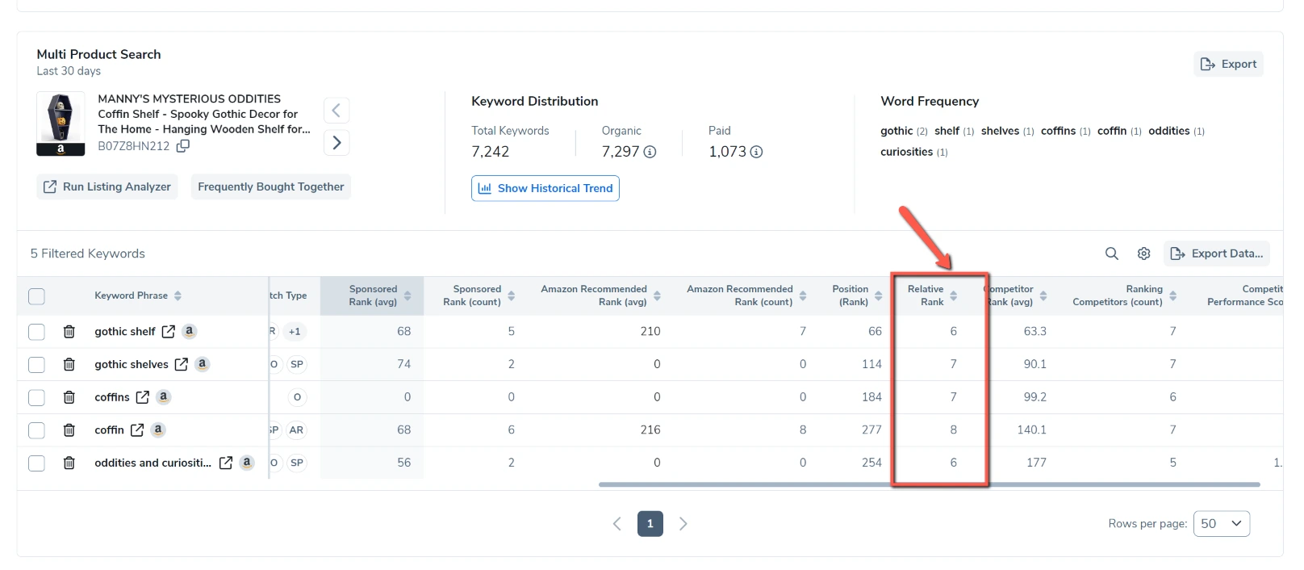Click the horizontal scrollbar under the table
Viewport: 1304px width, 570px height.
[x=928, y=484]
